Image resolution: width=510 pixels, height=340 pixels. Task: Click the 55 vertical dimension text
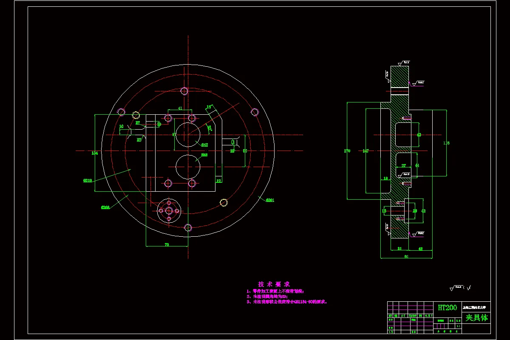(245, 150)
